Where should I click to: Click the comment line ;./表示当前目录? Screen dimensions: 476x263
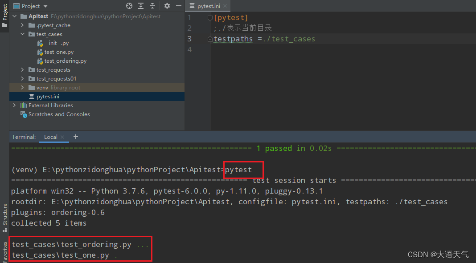242,28
